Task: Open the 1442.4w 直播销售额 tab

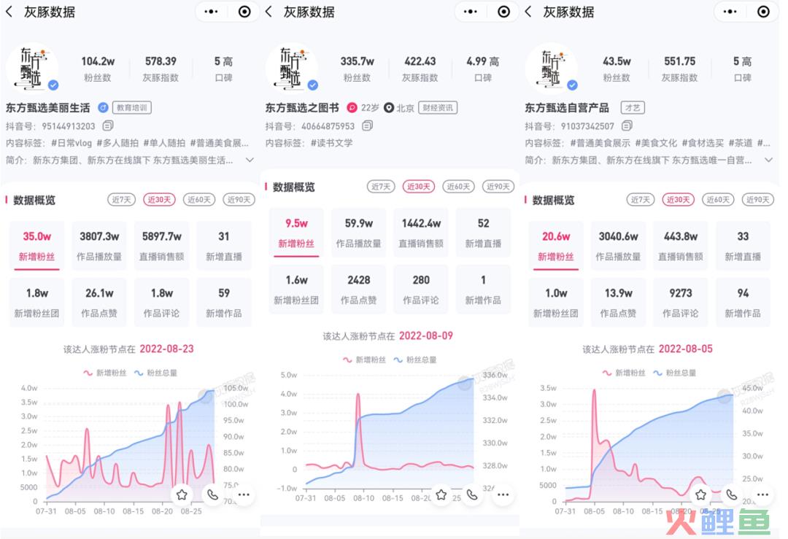Action: pyautogui.click(x=421, y=233)
